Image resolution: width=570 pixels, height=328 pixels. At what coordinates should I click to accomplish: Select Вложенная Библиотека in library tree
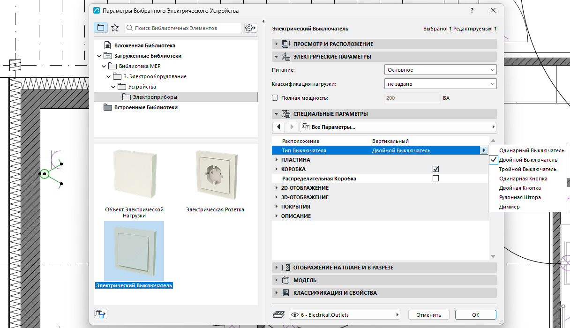(x=145, y=46)
